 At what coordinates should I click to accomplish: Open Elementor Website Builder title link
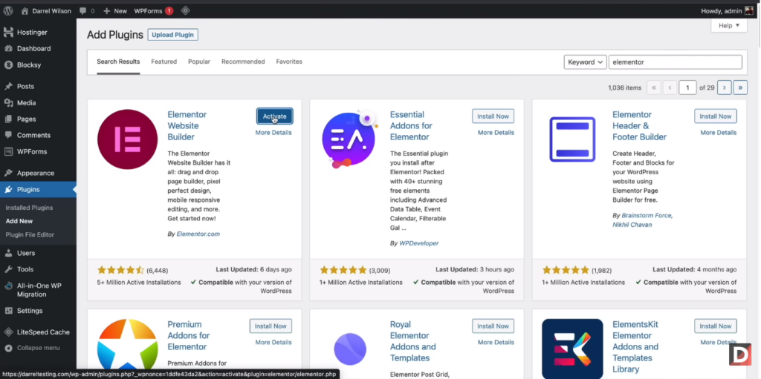[x=187, y=125]
